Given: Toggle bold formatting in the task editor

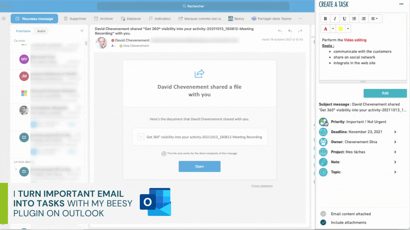Looking at the screenshot, I should pyautogui.click(x=325, y=19).
